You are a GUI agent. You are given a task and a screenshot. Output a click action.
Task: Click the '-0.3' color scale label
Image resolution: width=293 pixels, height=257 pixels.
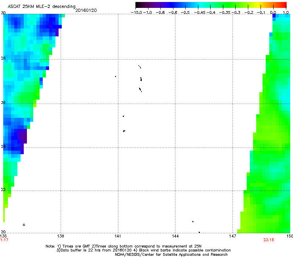coord(236,13)
